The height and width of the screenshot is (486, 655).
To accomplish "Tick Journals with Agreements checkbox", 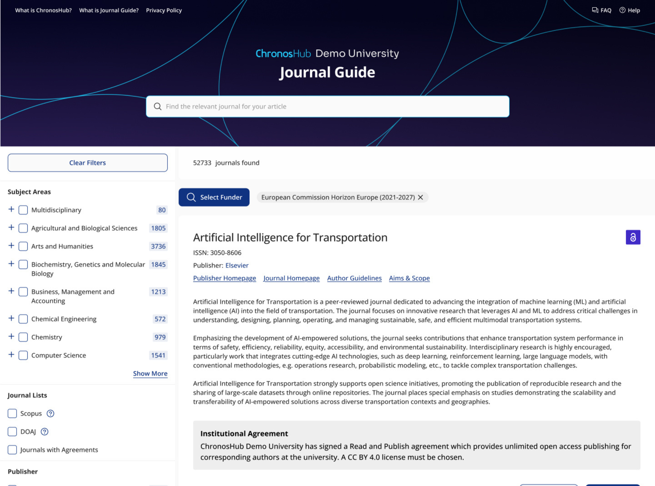I will click(x=12, y=450).
